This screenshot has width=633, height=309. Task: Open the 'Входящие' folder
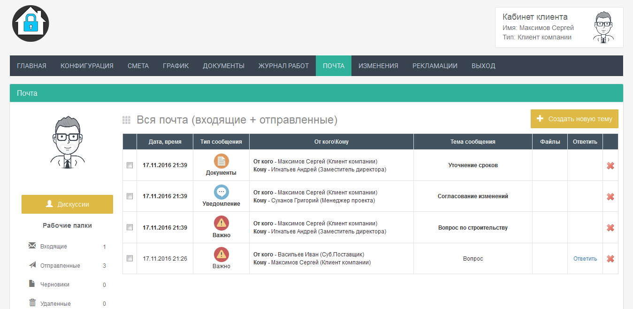[x=53, y=247]
